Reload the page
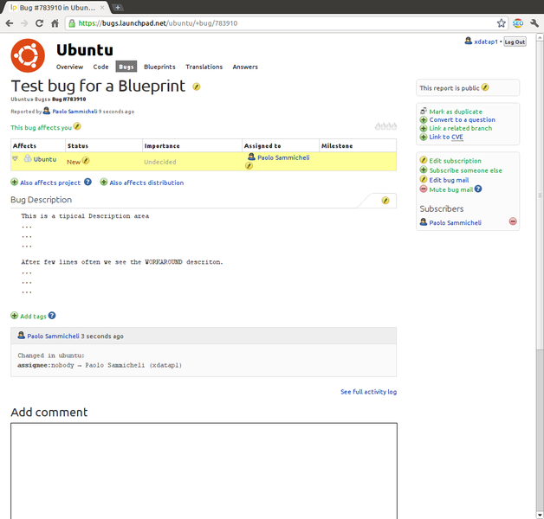The height and width of the screenshot is (519, 544). click(40, 23)
